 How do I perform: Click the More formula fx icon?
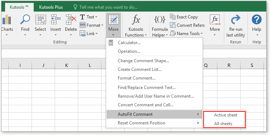[x=215, y=20]
